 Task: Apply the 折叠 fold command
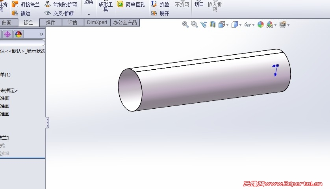pyautogui.click(x=160, y=4)
